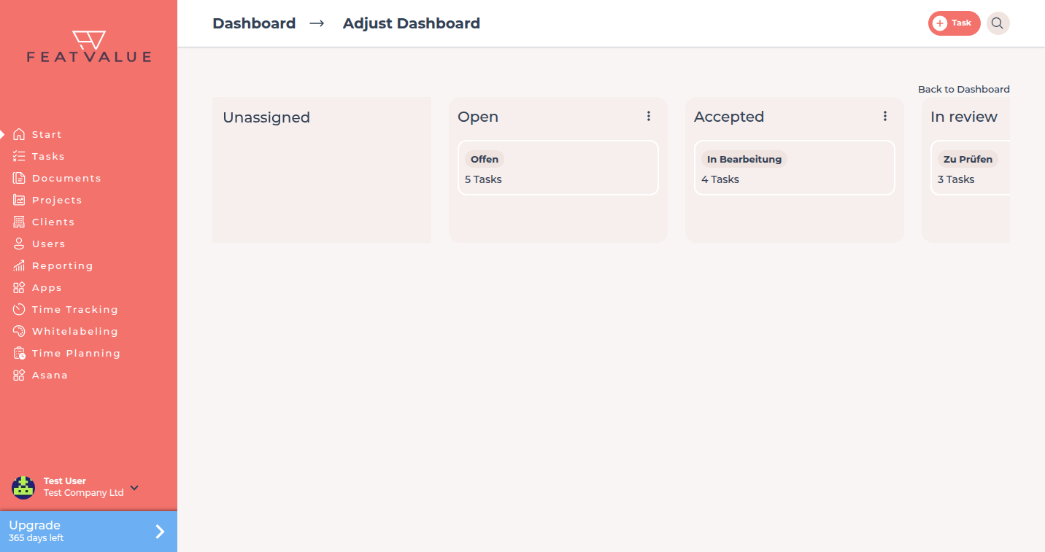Select the In Bearbeitung status card
Viewport: 1045px width, 552px height.
(x=795, y=168)
